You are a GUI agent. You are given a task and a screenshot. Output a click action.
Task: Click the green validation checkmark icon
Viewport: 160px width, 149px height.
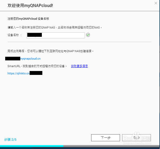pos(88,35)
